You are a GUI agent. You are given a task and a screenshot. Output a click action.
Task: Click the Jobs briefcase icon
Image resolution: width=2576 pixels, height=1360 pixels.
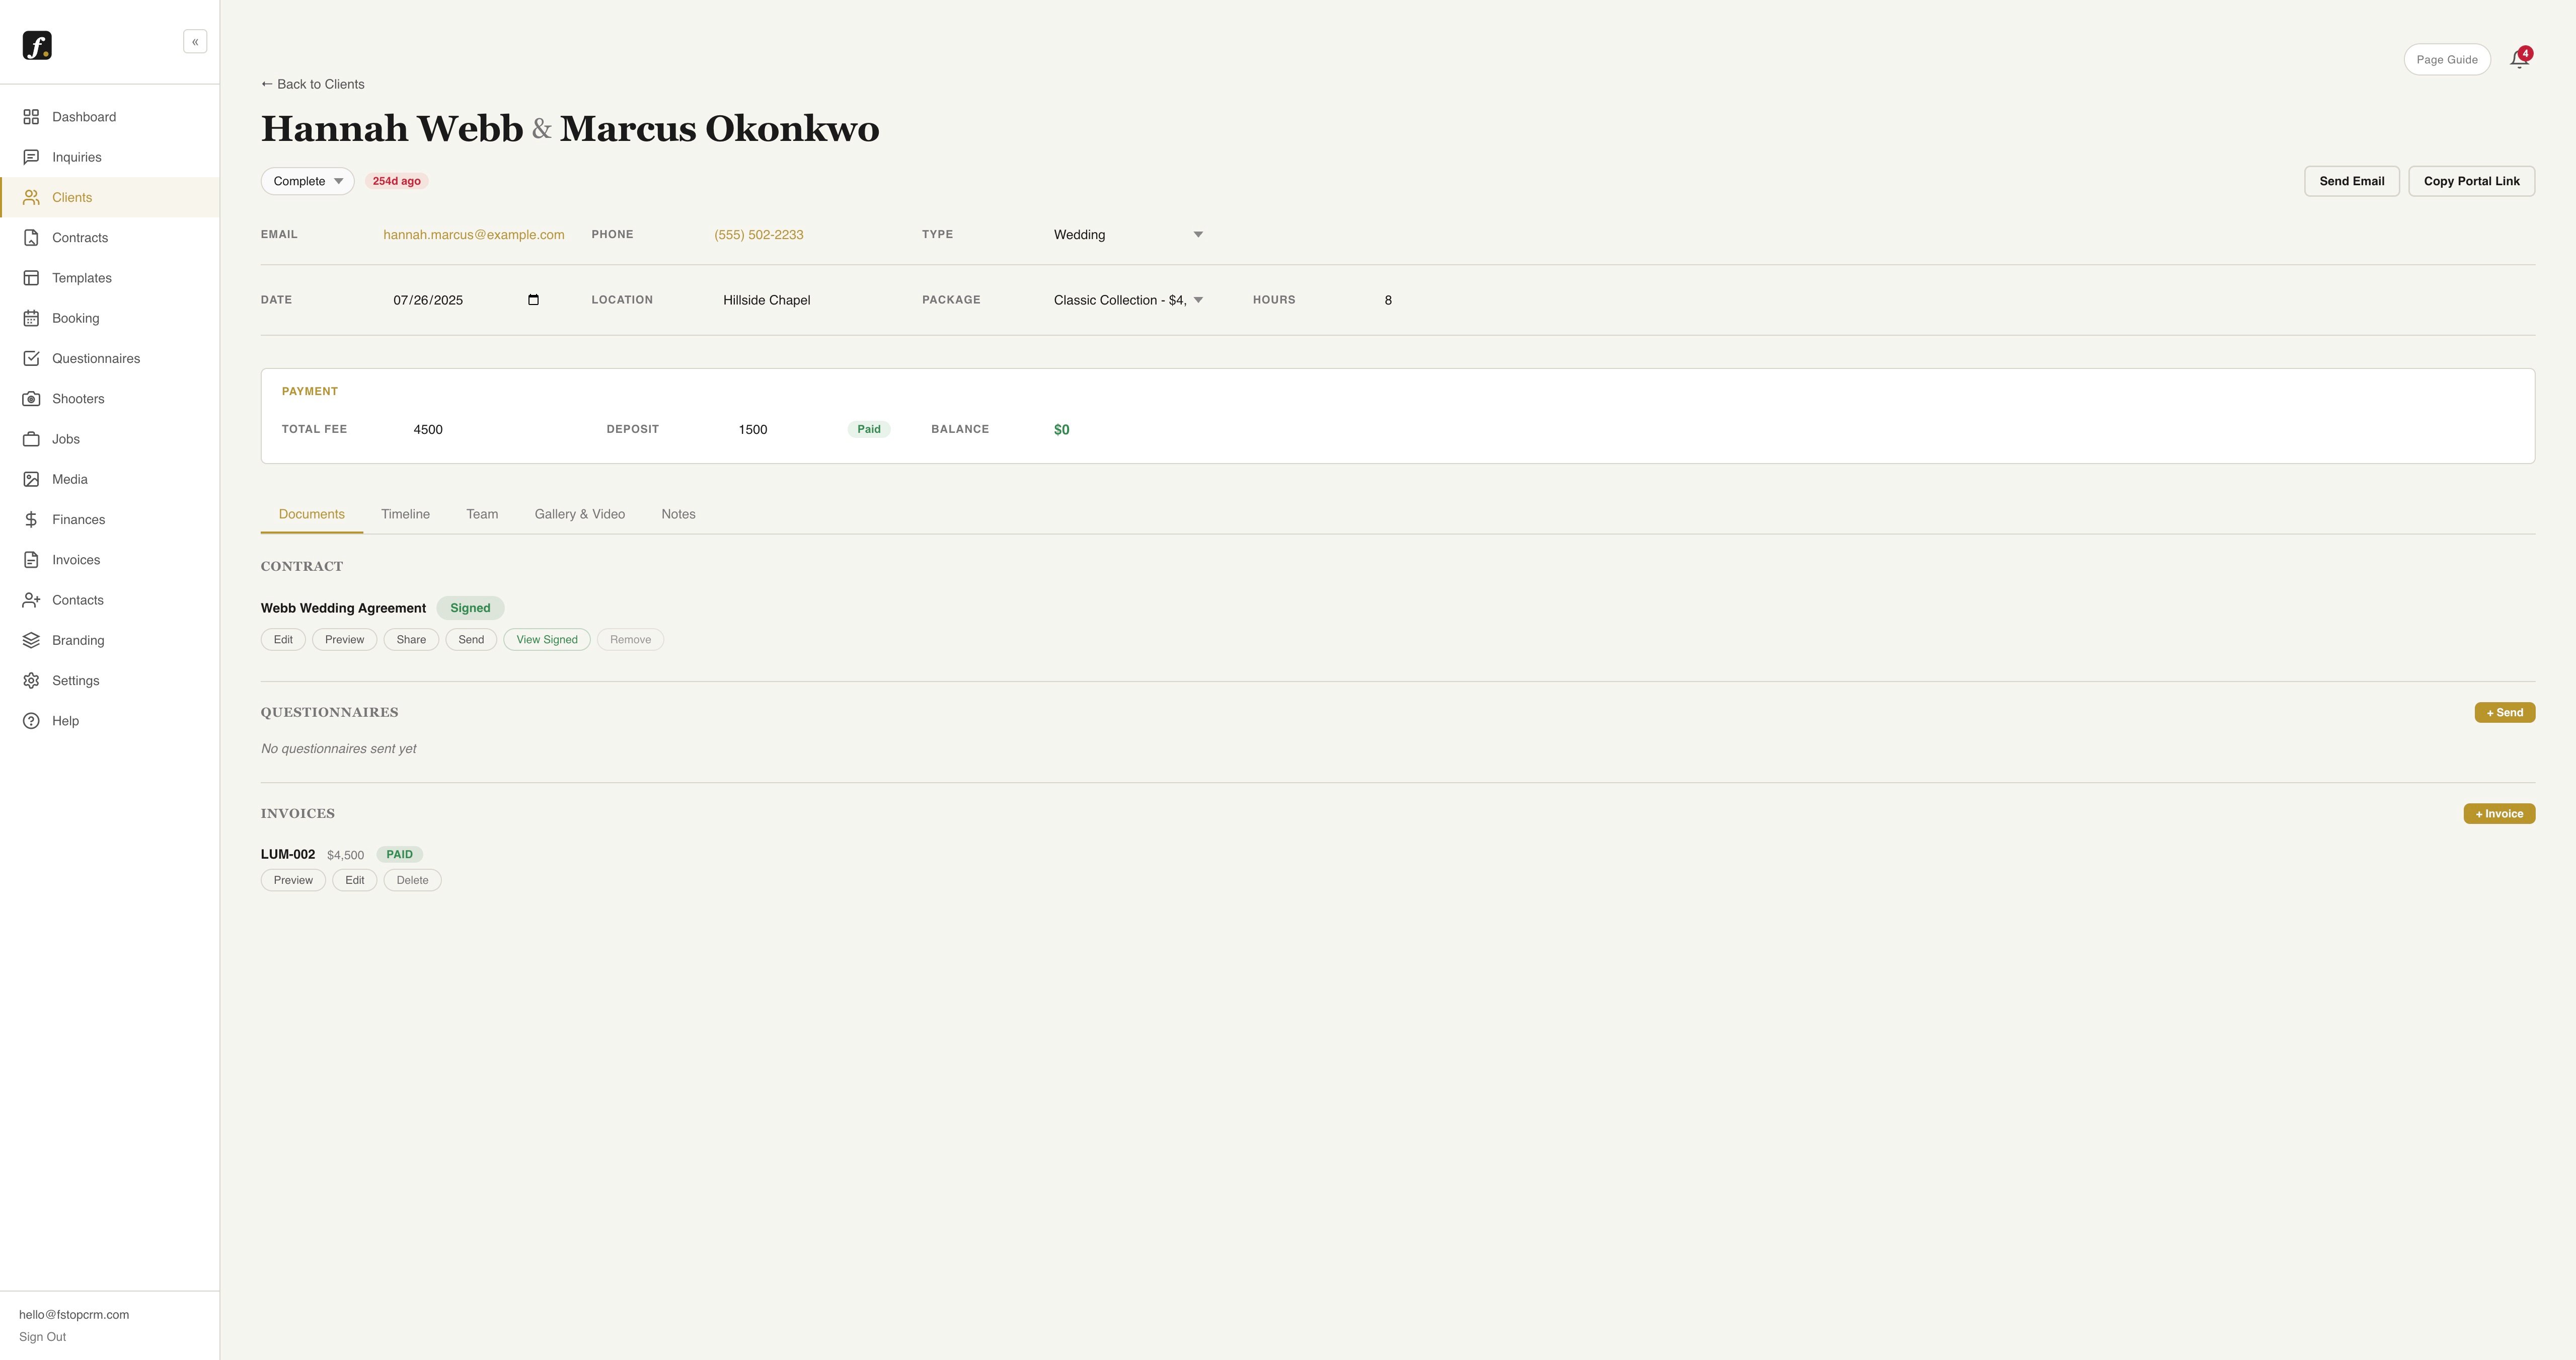[x=32, y=439]
